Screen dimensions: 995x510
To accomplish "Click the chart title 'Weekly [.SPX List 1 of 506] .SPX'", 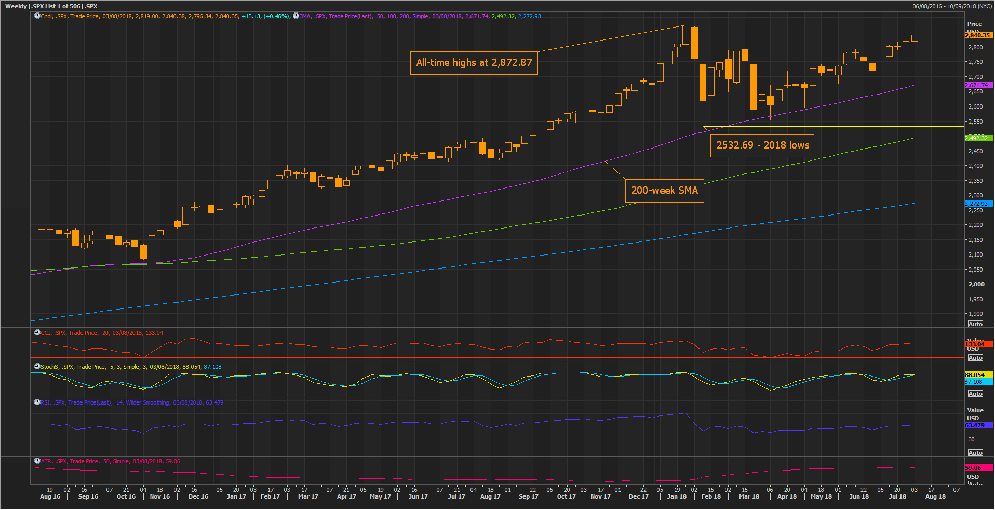I will [51, 6].
